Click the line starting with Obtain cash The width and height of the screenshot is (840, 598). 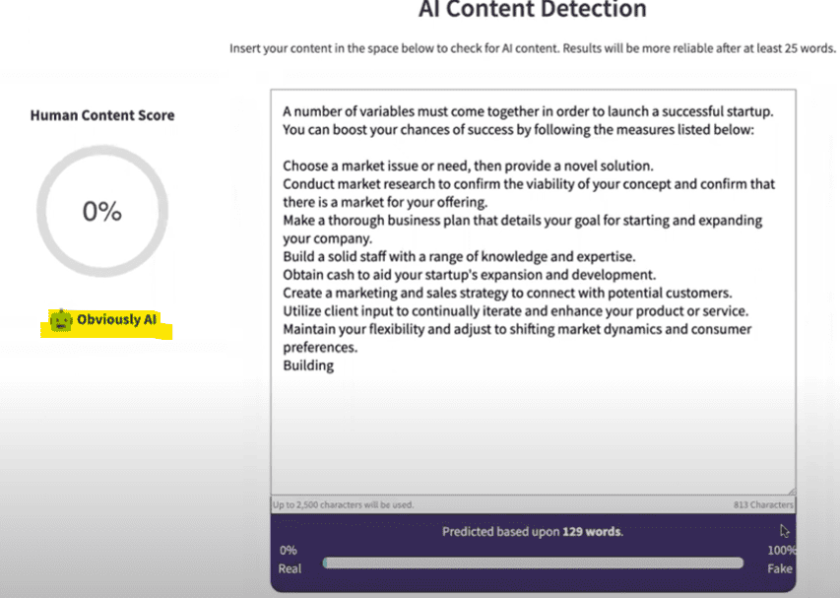coord(470,275)
